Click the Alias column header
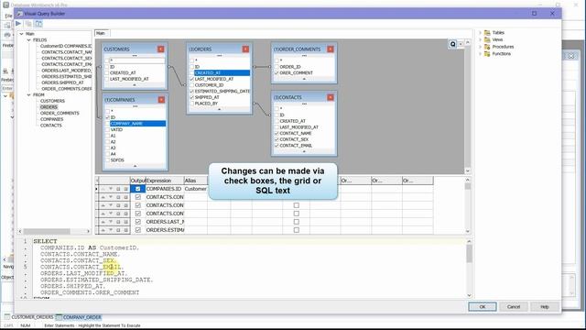 click(x=195, y=181)
